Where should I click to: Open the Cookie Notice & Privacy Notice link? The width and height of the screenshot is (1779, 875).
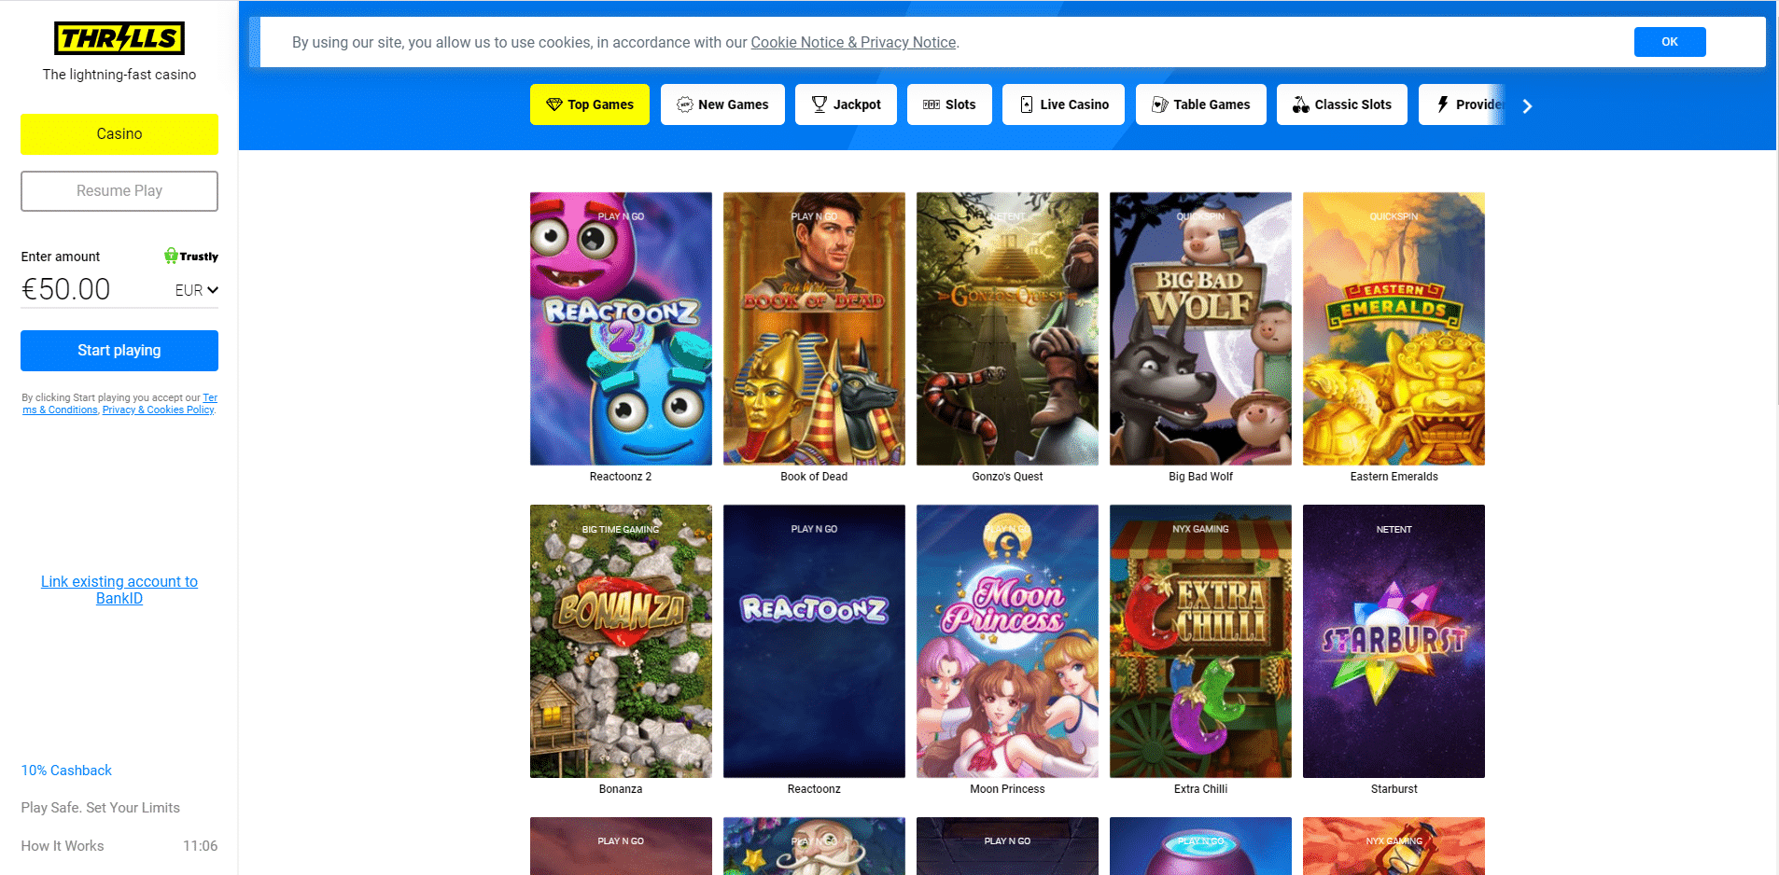[x=853, y=43]
